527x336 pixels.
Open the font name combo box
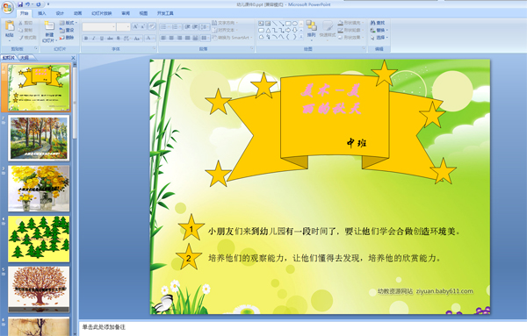click(x=98, y=27)
